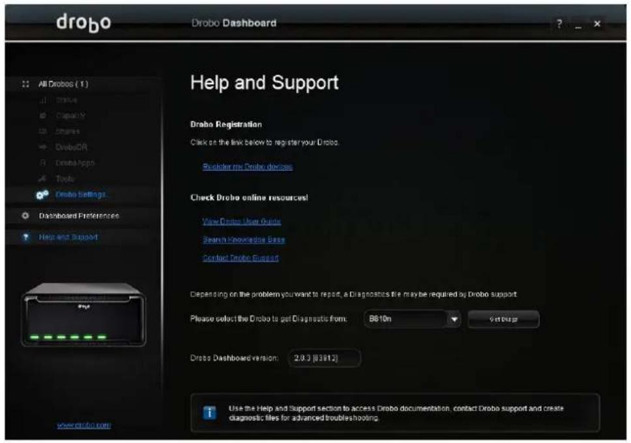
Task: Open View Drobo User Guide link
Action: point(242,222)
